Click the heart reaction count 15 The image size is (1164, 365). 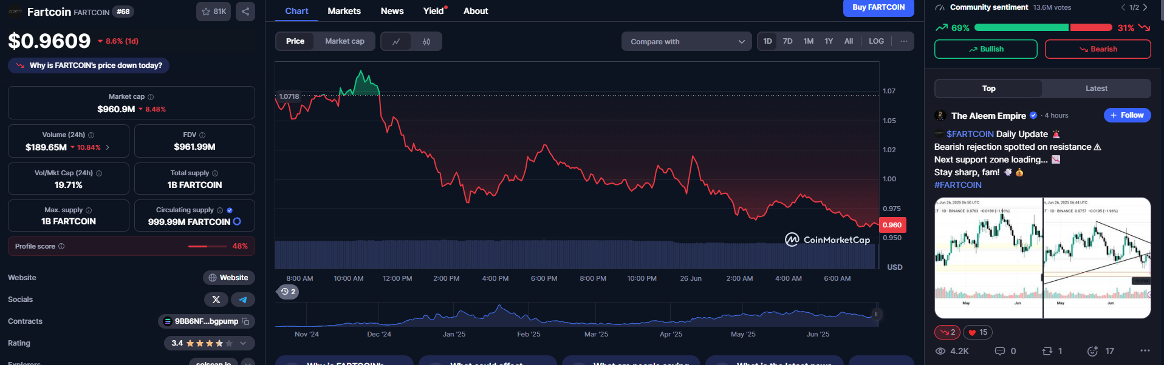tap(977, 332)
